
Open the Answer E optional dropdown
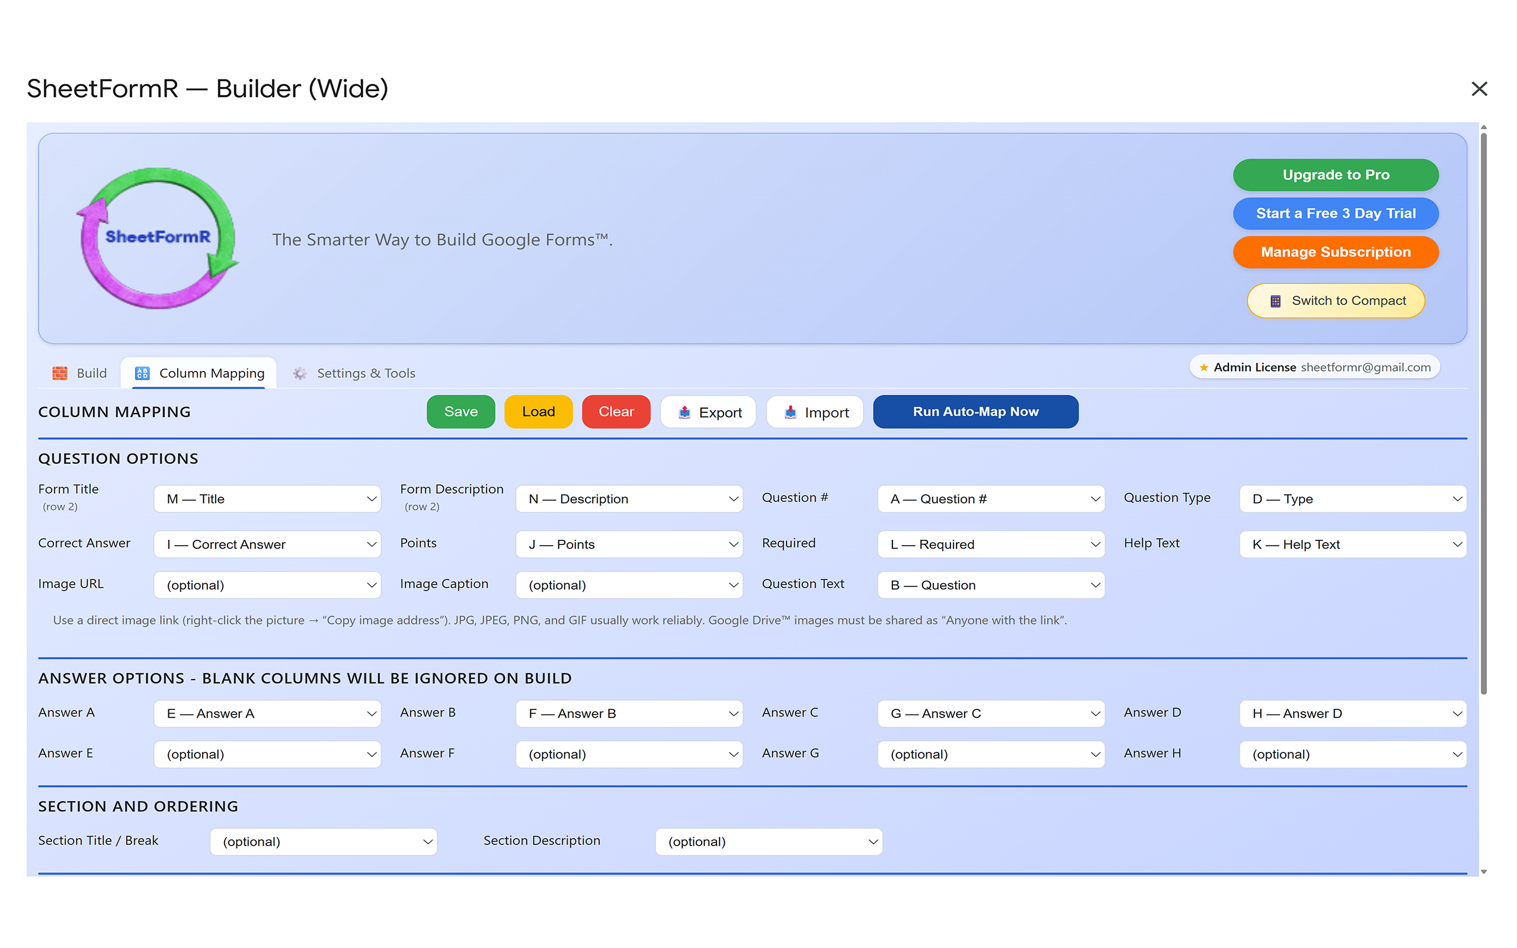pos(267,754)
